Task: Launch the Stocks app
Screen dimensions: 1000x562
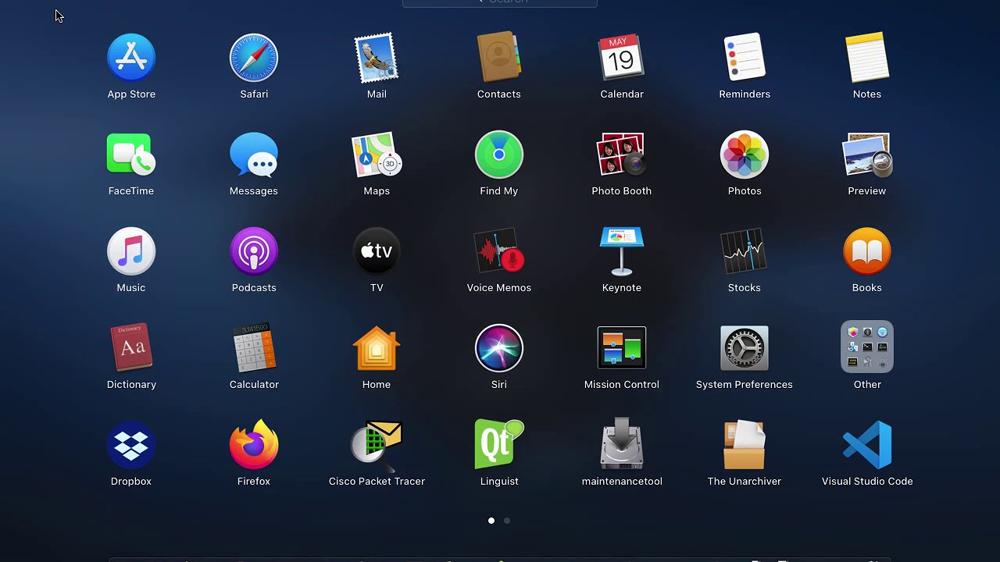Action: (x=745, y=251)
